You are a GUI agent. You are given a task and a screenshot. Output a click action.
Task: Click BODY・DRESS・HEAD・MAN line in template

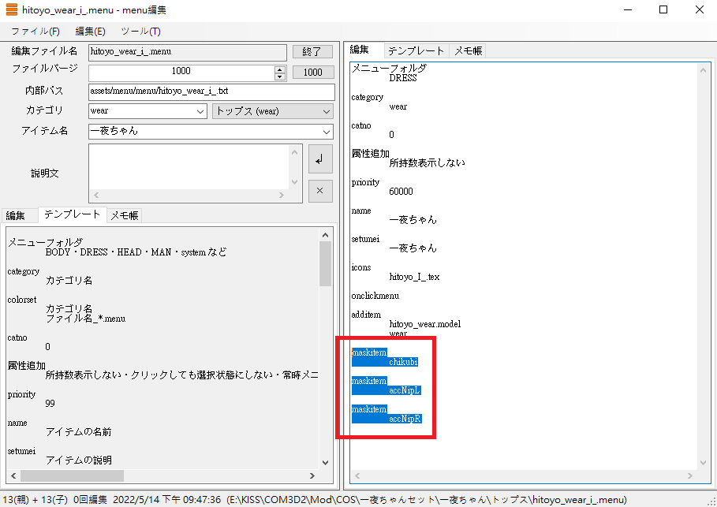click(136, 252)
